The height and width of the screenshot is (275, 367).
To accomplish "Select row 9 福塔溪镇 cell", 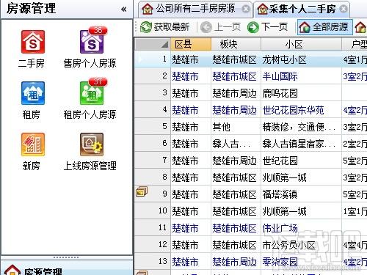I will pyautogui.click(x=301, y=194).
